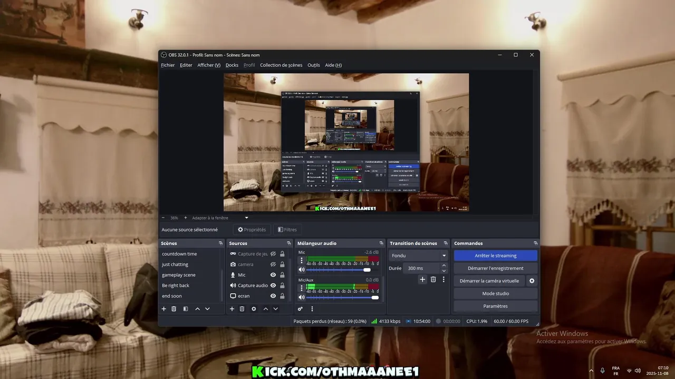Show the camera source
Image resolution: width=675 pixels, height=379 pixels.
pos(273,264)
